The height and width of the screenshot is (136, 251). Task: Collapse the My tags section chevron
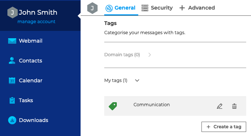137,80
